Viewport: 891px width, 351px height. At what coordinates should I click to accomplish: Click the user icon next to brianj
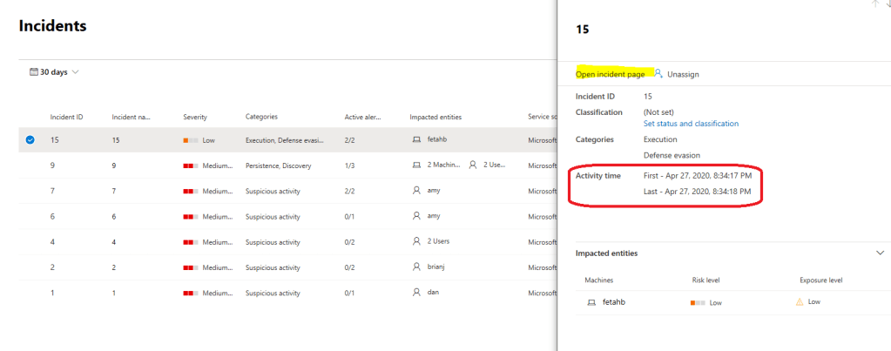[416, 267]
